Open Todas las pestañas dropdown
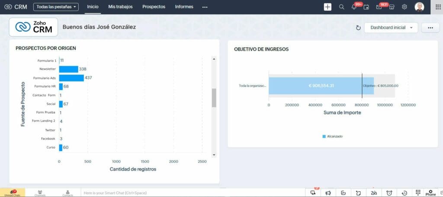 pyautogui.click(x=56, y=7)
